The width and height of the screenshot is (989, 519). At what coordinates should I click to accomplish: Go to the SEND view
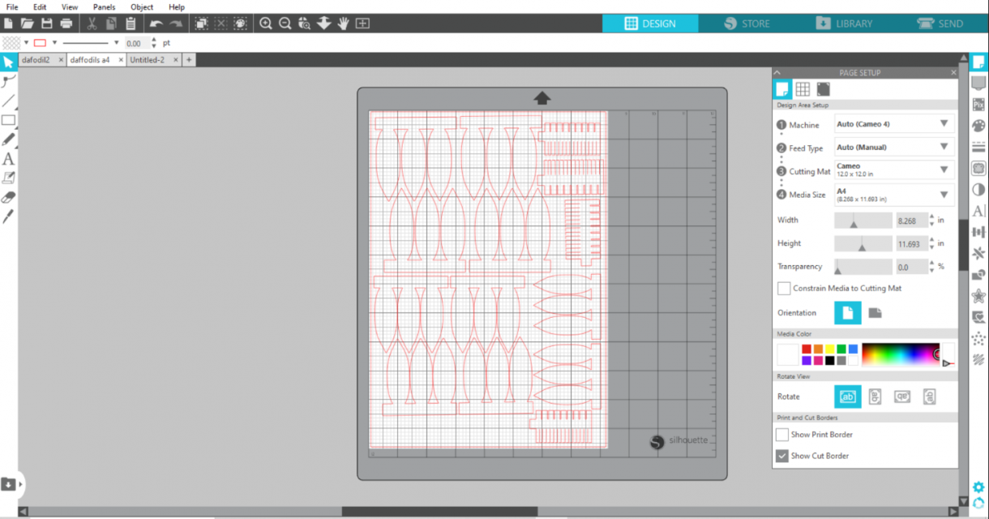click(940, 24)
